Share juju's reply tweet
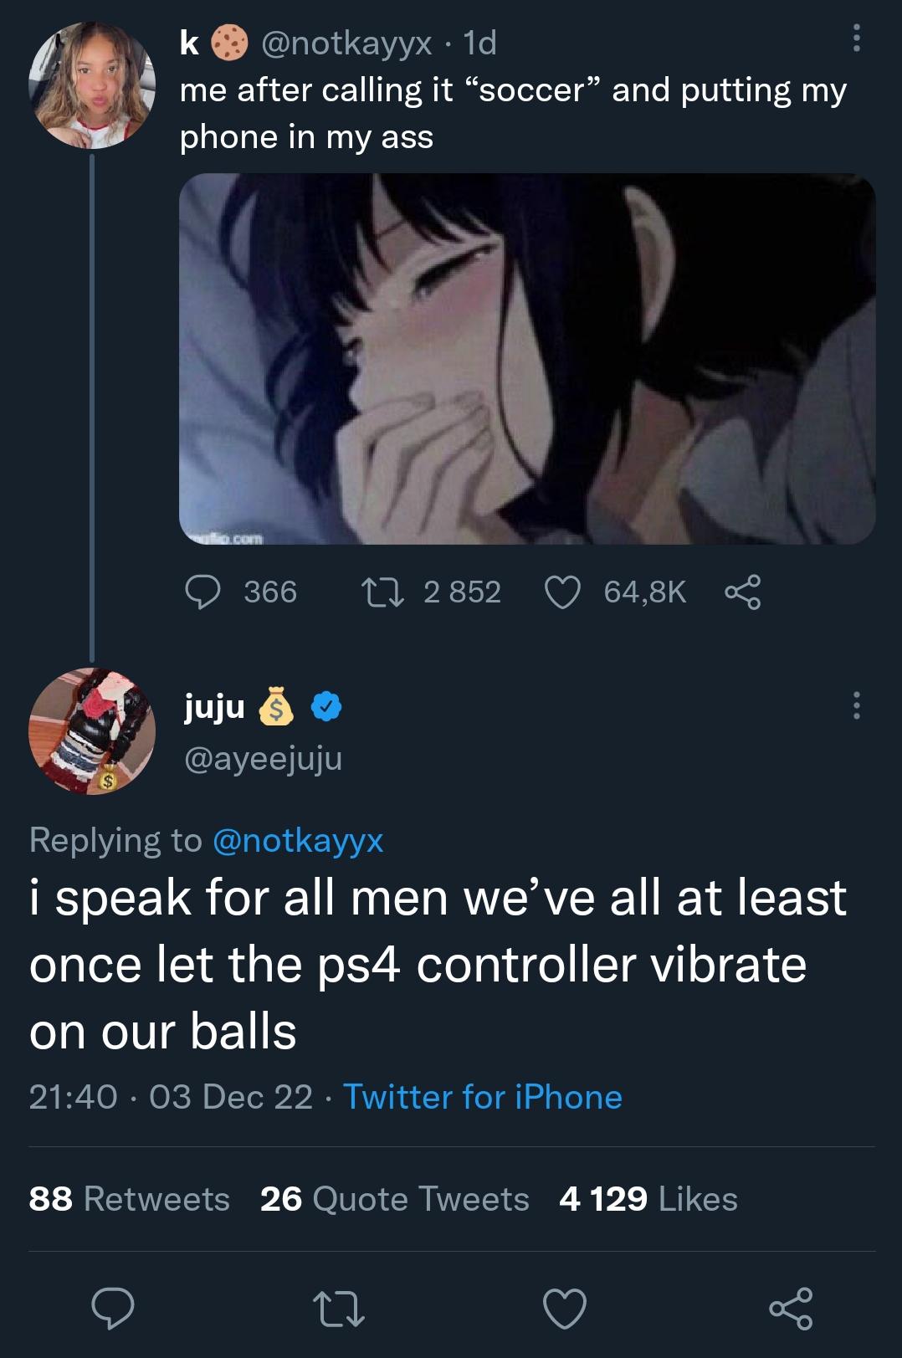Image resolution: width=902 pixels, height=1358 pixels. click(791, 1309)
